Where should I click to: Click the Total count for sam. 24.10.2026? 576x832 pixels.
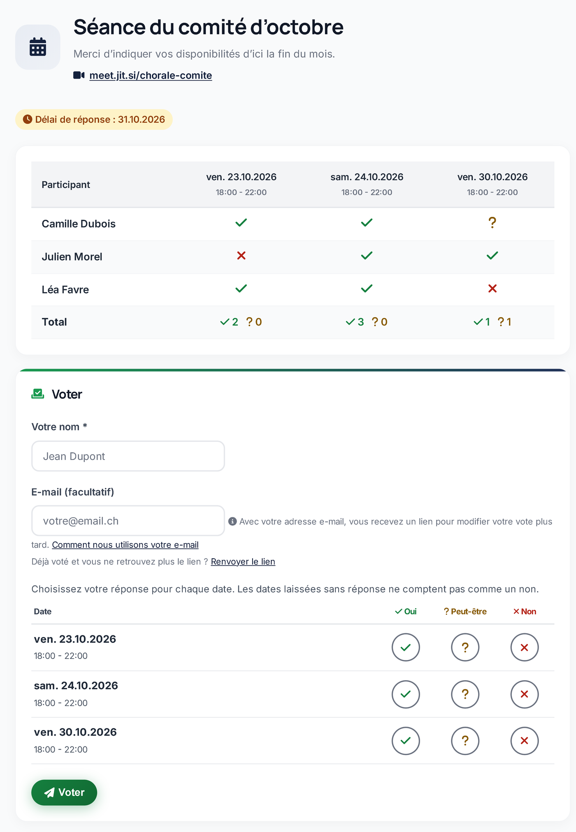tap(367, 322)
